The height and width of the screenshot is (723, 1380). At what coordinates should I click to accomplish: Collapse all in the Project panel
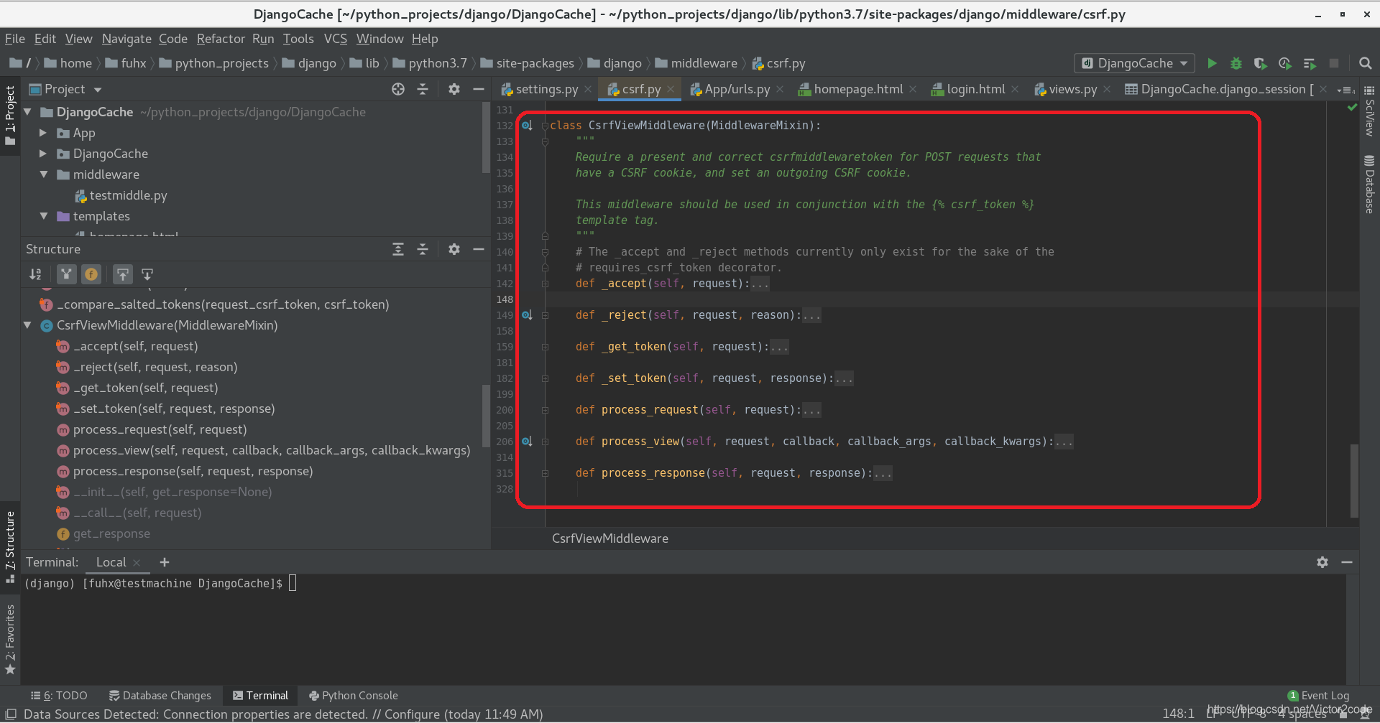pos(423,89)
